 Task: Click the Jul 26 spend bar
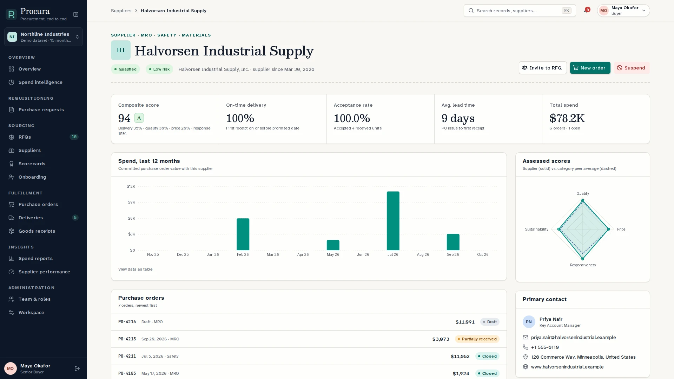(393, 221)
